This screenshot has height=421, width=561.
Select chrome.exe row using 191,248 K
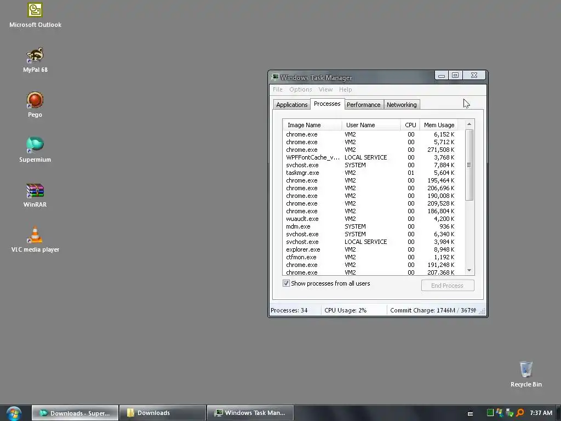point(370,265)
